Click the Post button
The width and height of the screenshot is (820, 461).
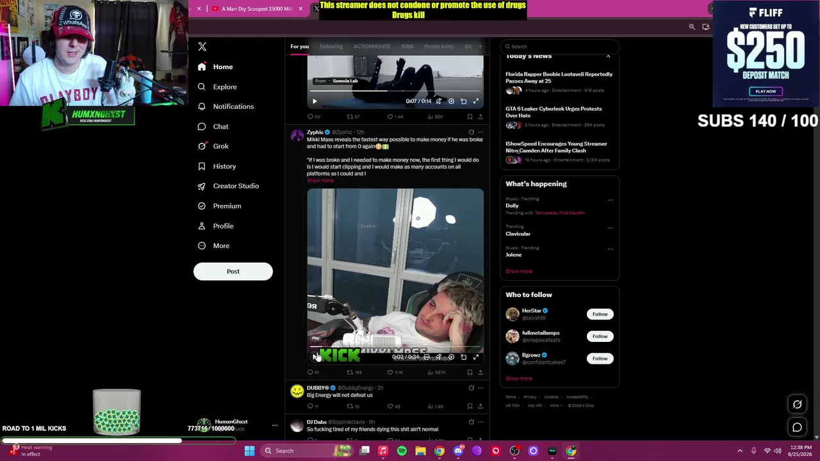pos(233,271)
